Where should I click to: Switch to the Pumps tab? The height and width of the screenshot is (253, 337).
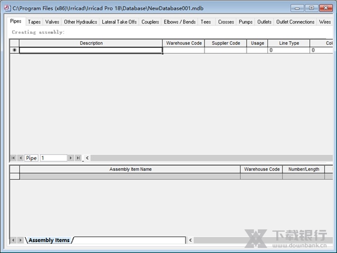coord(245,22)
